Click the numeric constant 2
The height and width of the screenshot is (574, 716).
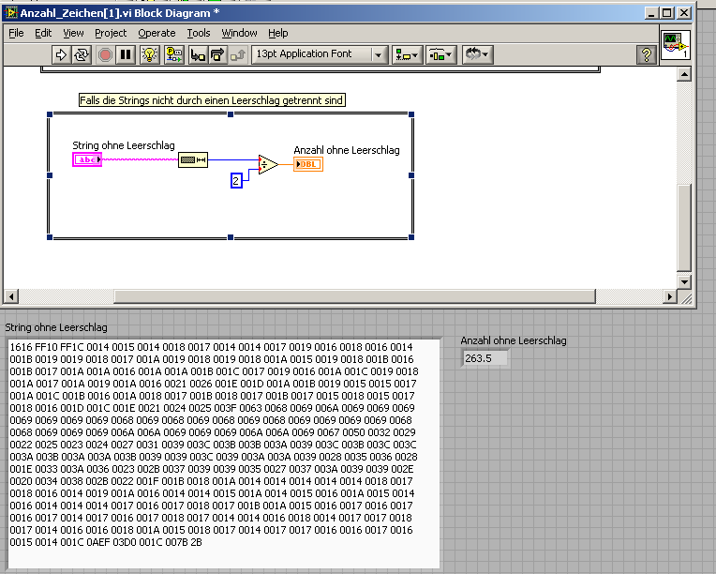(x=236, y=180)
